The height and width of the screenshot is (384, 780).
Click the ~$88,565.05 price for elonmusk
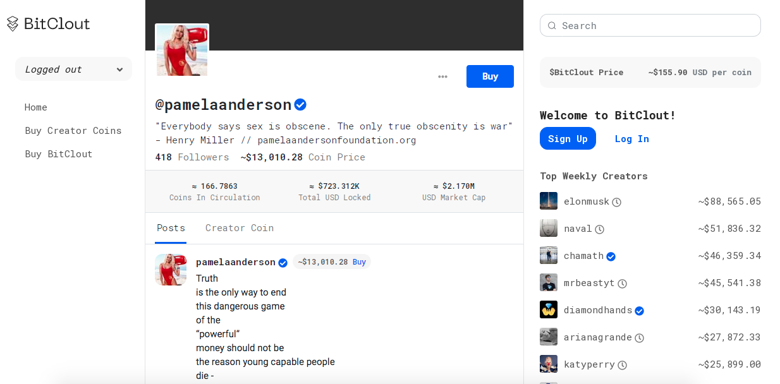click(x=729, y=202)
